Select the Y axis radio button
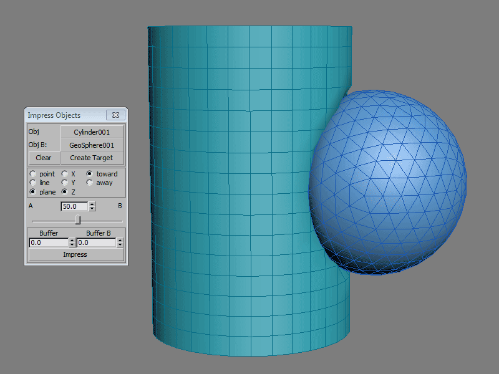Screen dimensions: 499x374 coord(64,183)
